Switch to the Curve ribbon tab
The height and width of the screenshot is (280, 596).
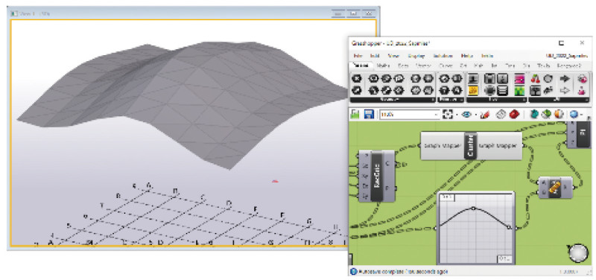[x=446, y=66]
